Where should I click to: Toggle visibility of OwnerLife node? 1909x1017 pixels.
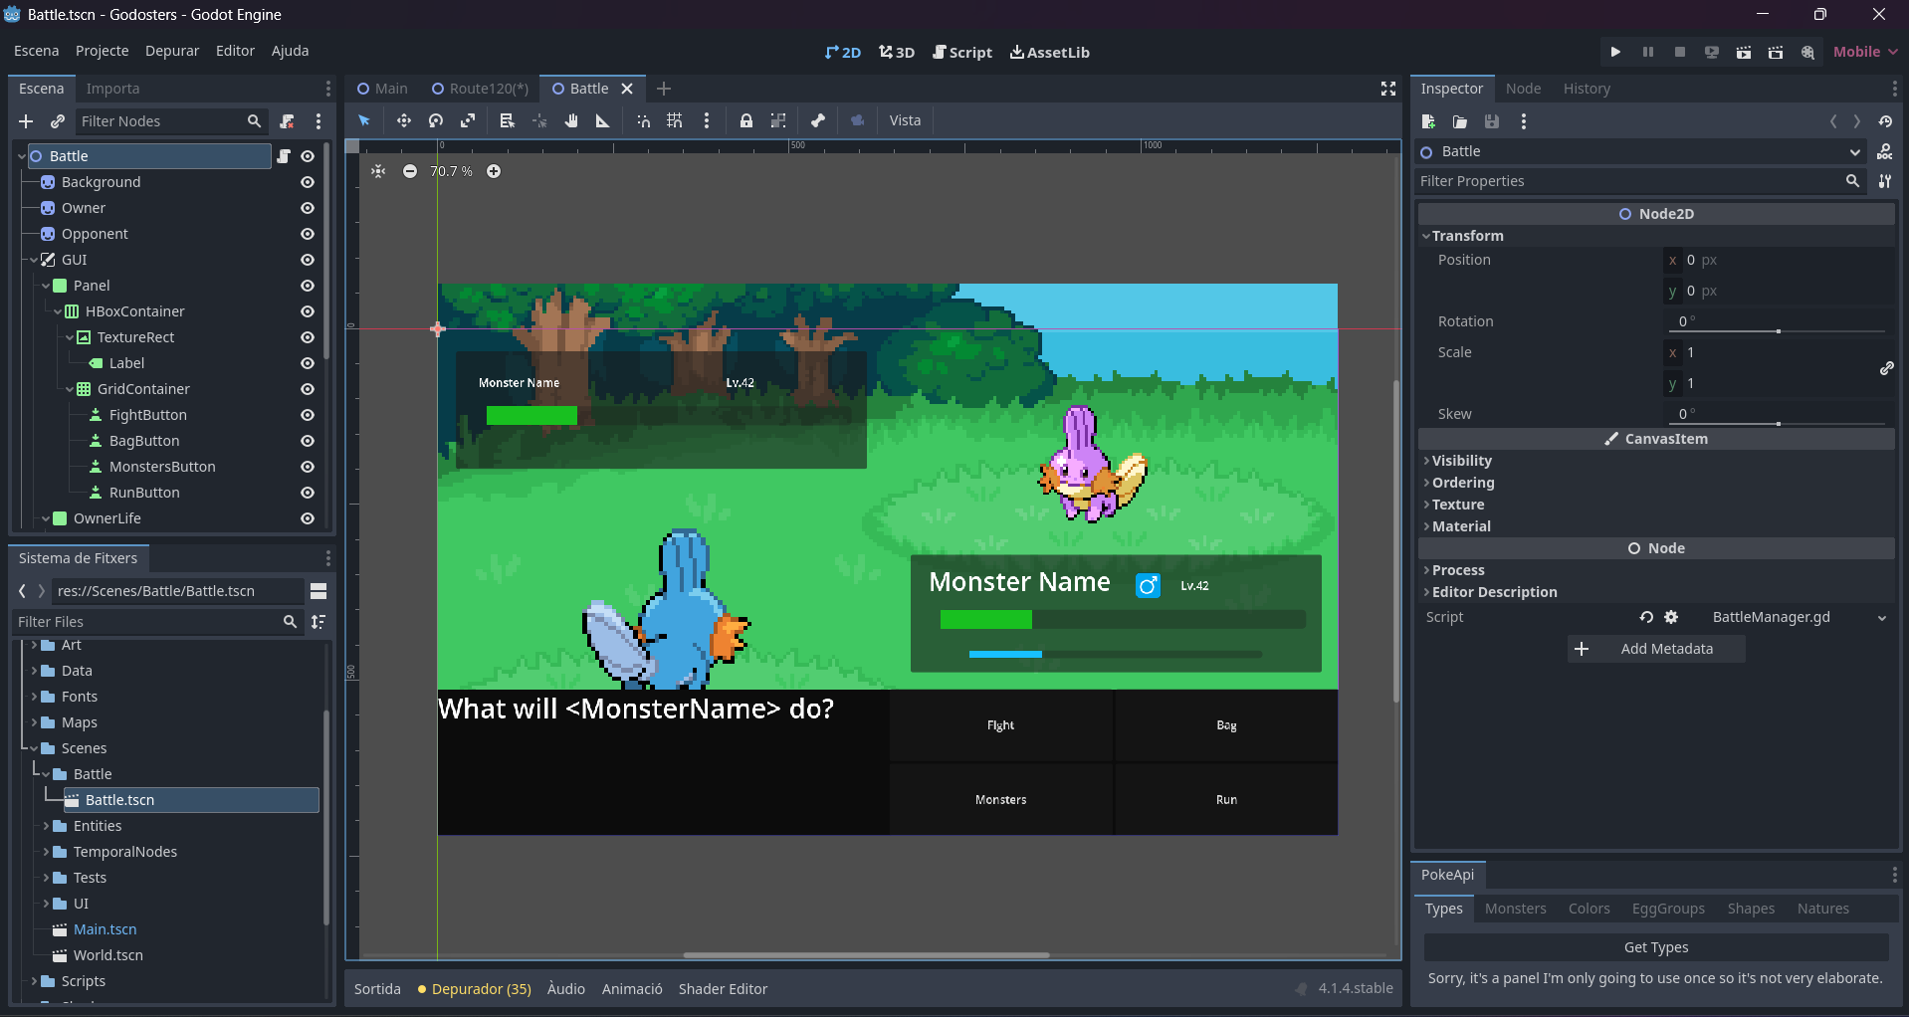pos(308,518)
